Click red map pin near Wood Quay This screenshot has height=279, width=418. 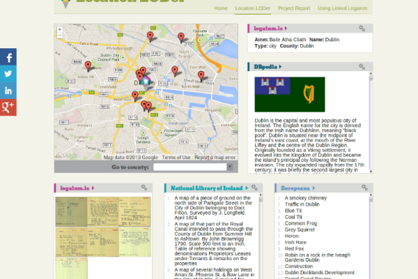pos(135,96)
